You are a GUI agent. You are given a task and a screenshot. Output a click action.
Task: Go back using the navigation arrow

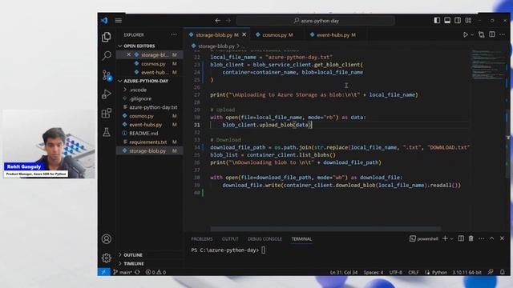217,21
